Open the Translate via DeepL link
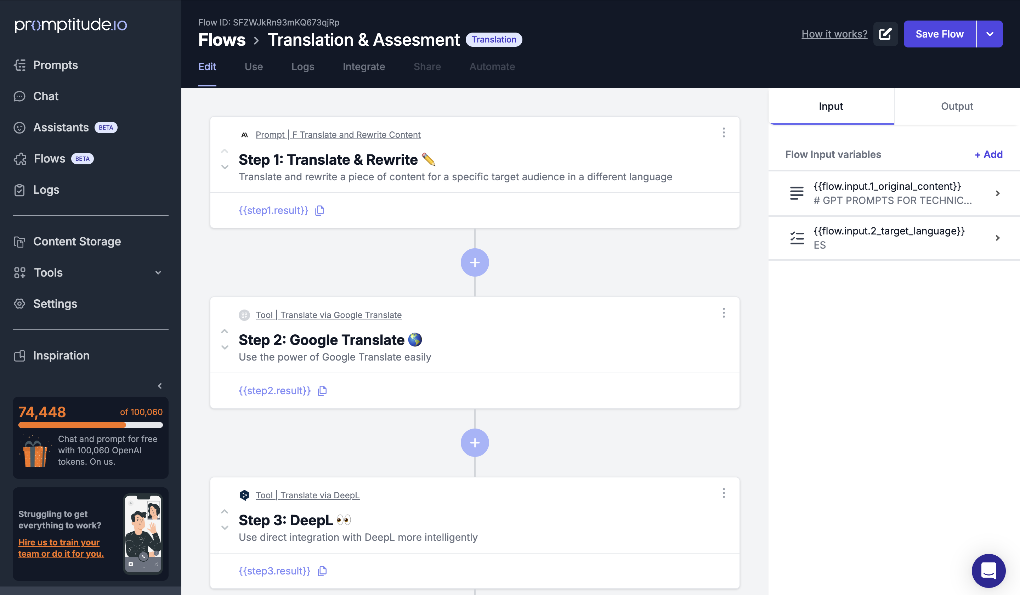Viewport: 1020px width, 595px height. [308, 495]
